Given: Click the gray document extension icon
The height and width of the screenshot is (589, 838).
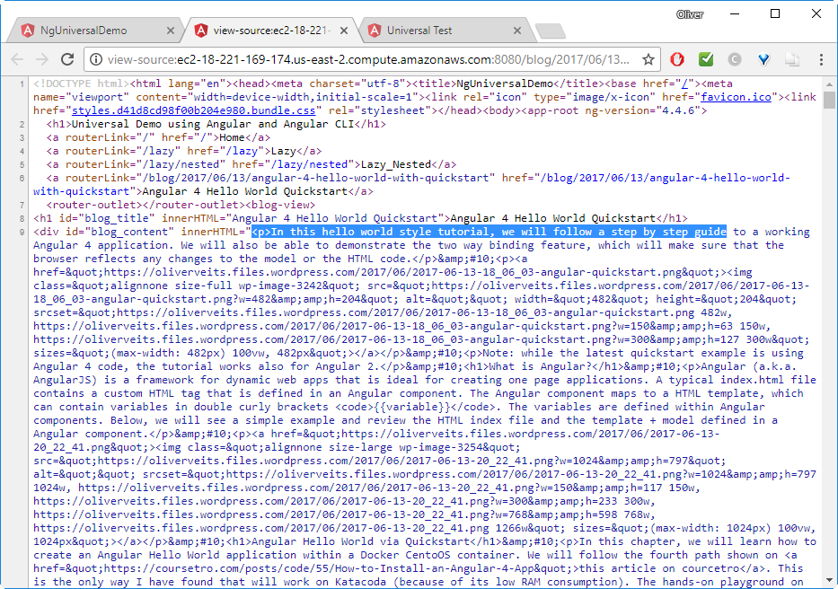Looking at the screenshot, I should (792, 59).
